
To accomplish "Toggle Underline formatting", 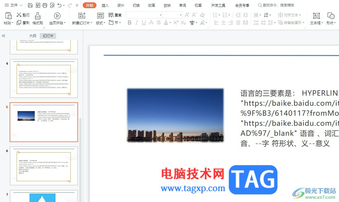I will coord(144,23).
